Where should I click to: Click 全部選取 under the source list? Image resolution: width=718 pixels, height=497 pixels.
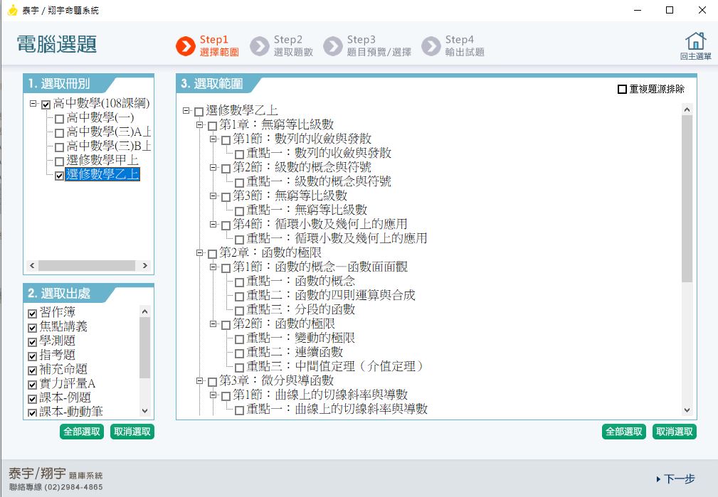coord(82,432)
